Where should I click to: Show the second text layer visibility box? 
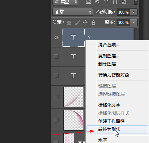pos(56,57)
